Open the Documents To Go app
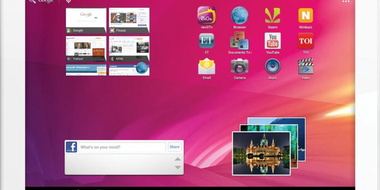The width and height of the screenshot is (380, 190). click(239, 41)
